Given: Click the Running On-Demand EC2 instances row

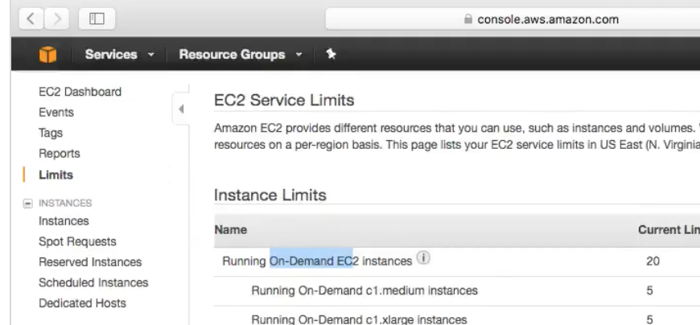Looking at the screenshot, I should click(457, 261).
